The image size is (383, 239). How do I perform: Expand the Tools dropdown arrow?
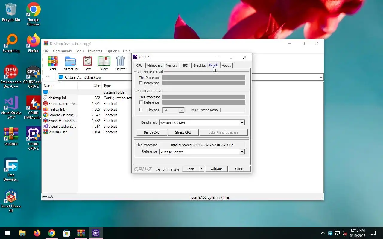201,169
